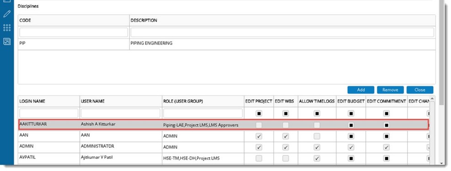Select the Piping-LAE,Project LMS,LMS Approvers role cell
The width and height of the screenshot is (451, 171).
coord(203,125)
